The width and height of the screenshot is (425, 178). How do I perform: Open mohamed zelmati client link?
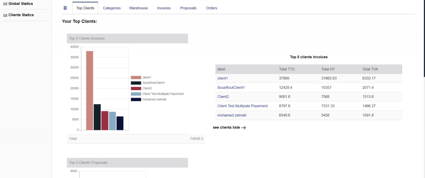(x=232, y=115)
